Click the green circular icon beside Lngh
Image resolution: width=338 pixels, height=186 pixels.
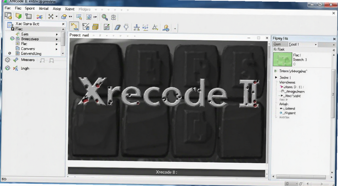pyautogui.click(x=8, y=68)
